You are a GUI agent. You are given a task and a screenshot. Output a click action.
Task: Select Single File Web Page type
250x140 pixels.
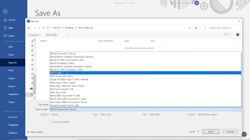coord(145,79)
